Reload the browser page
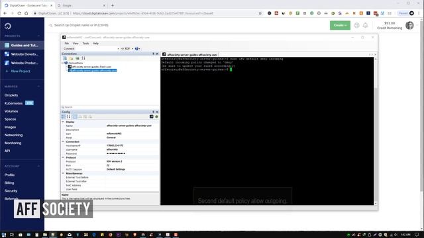 19,13
